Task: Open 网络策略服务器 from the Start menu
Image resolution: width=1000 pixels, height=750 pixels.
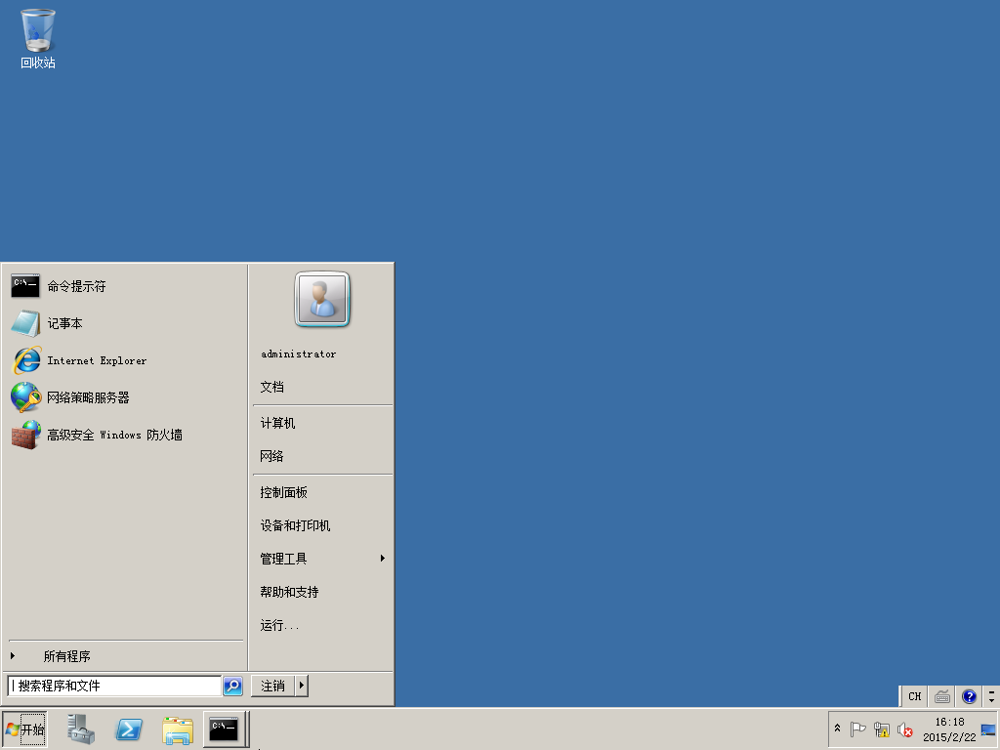Action: click(x=124, y=397)
